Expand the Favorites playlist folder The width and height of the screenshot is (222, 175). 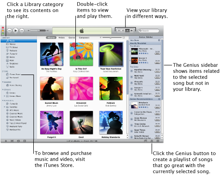[x=5, y=107]
